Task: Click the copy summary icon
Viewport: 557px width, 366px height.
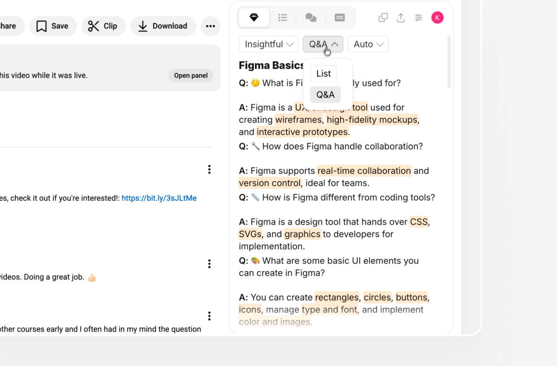Action: click(383, 18)
